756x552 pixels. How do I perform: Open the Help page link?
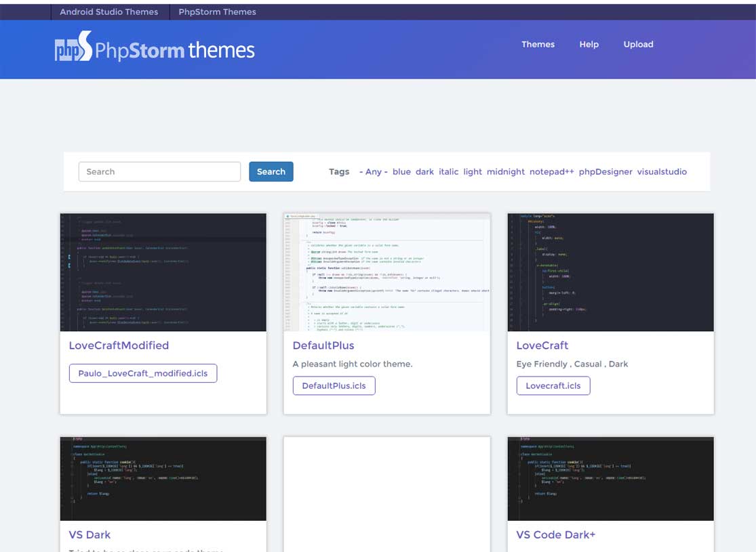click(x=589, y=44)
